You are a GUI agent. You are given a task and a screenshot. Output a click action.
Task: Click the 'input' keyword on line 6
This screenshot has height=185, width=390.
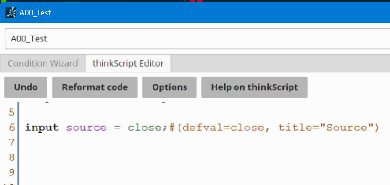tap(42, 128)
